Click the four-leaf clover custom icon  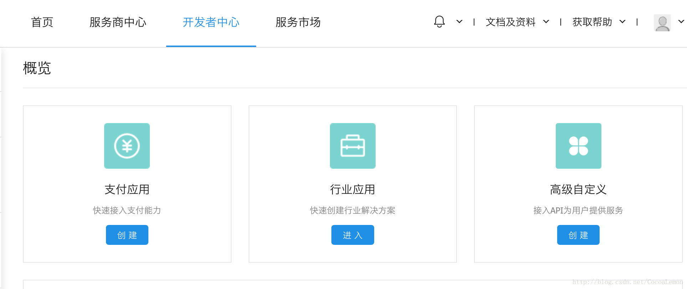coord(579,146)
